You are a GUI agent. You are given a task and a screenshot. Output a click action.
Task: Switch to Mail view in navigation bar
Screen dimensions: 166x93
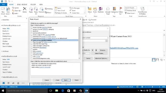[x=4, y=83]
